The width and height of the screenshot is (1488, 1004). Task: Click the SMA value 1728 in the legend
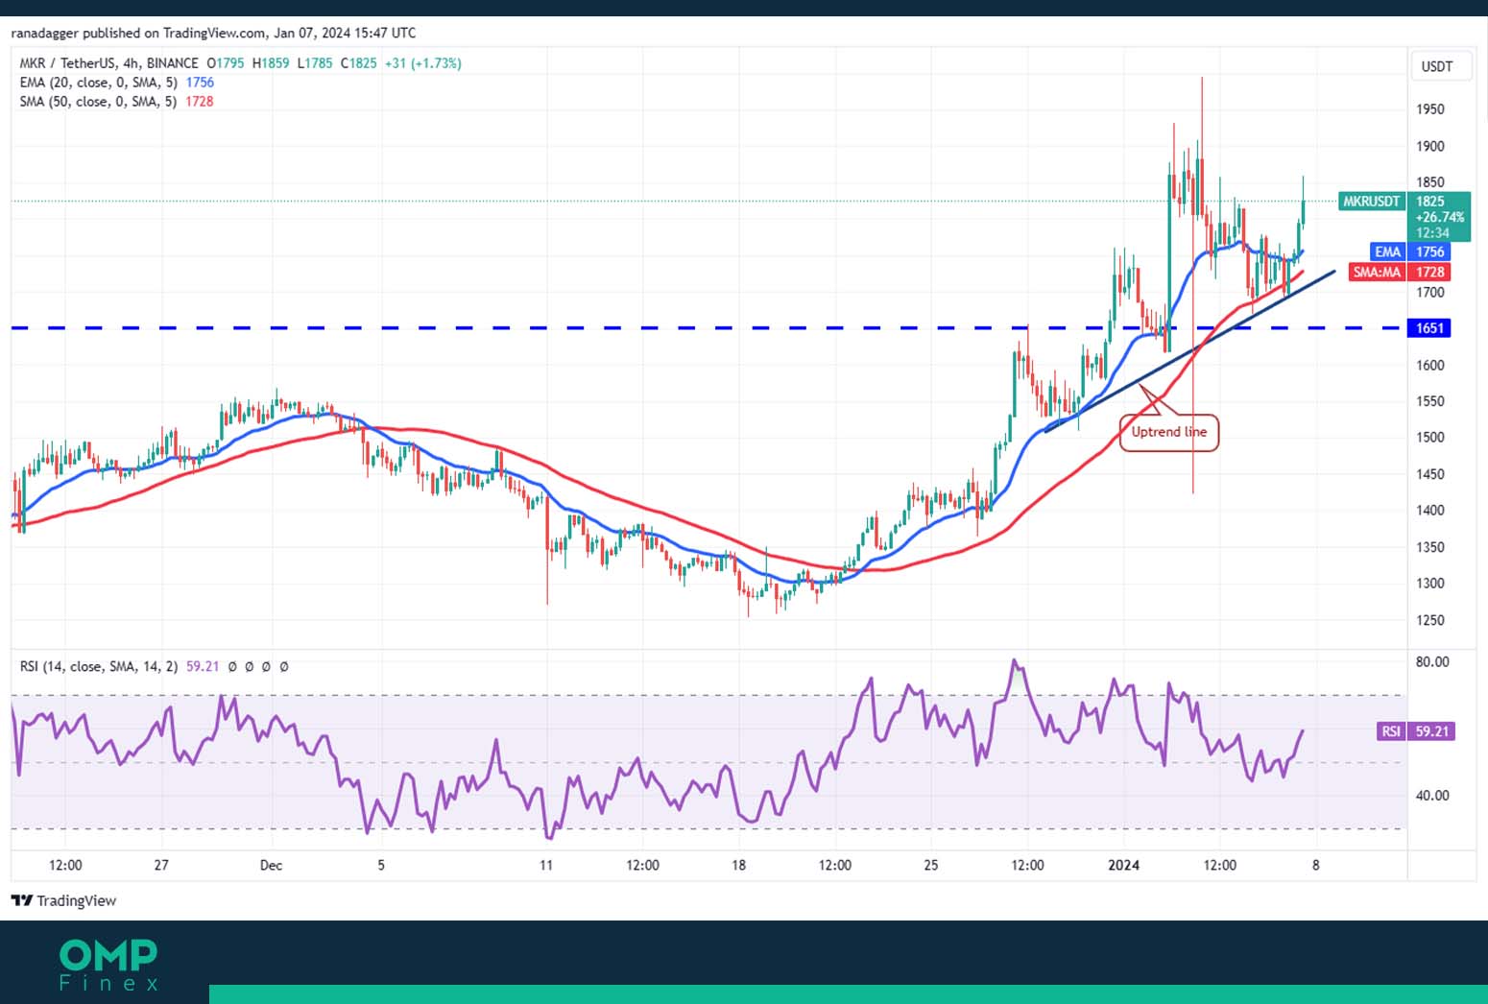pos(200,101)
